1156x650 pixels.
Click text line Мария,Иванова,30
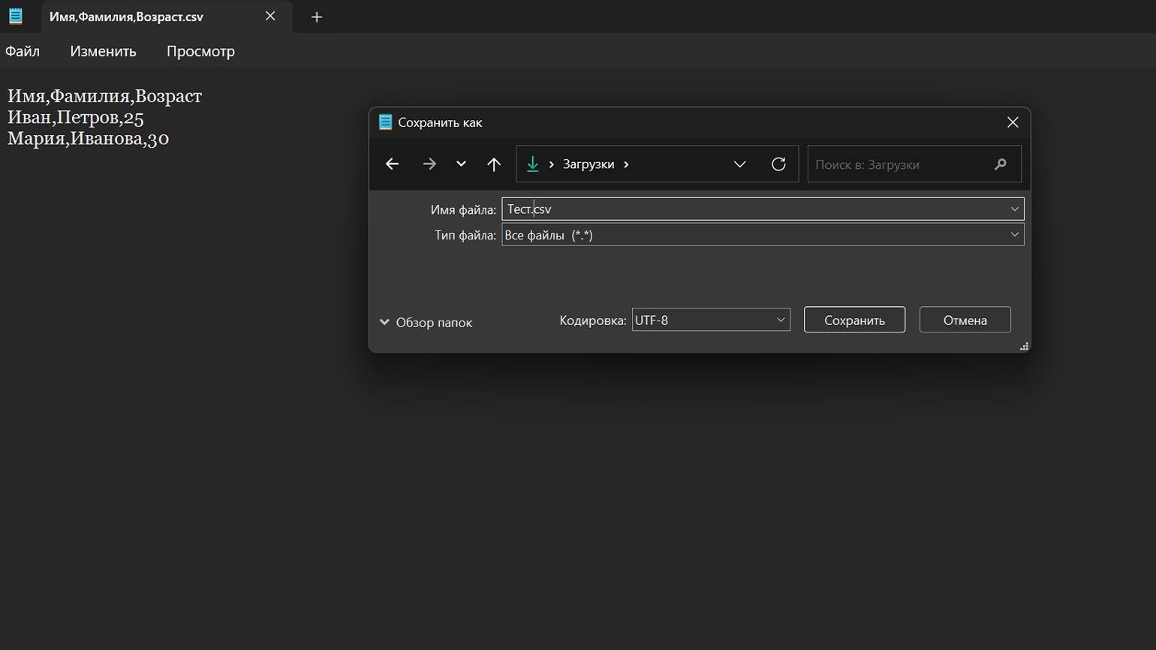(88, 138)
